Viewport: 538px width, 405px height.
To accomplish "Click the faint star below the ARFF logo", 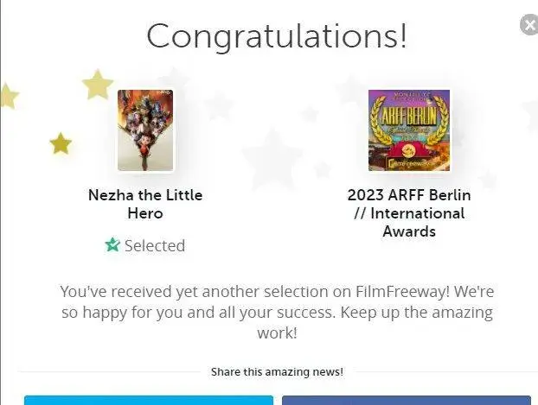I will [487, 179].
